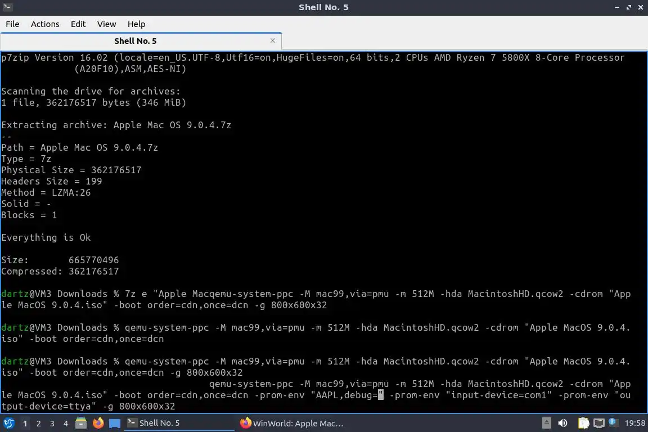Image resolution: width=648 pixels, height=432 pixels.
Task: Maximize the Shell No. 5 window
Action: pyautogui.click(x=629, y=7)
